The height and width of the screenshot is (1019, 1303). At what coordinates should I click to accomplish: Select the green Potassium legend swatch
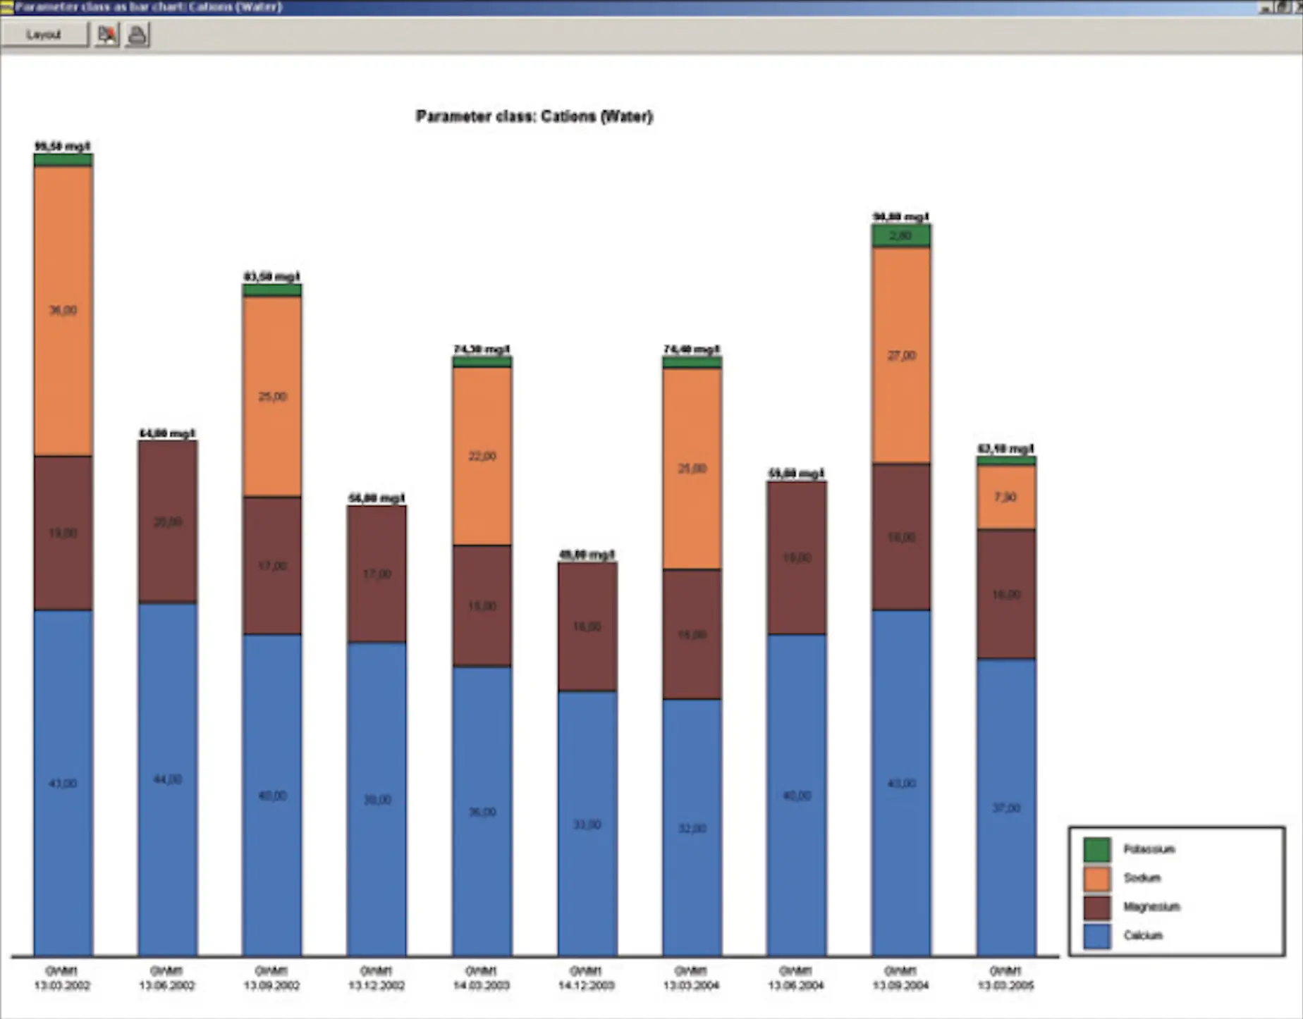(1097, 849)
